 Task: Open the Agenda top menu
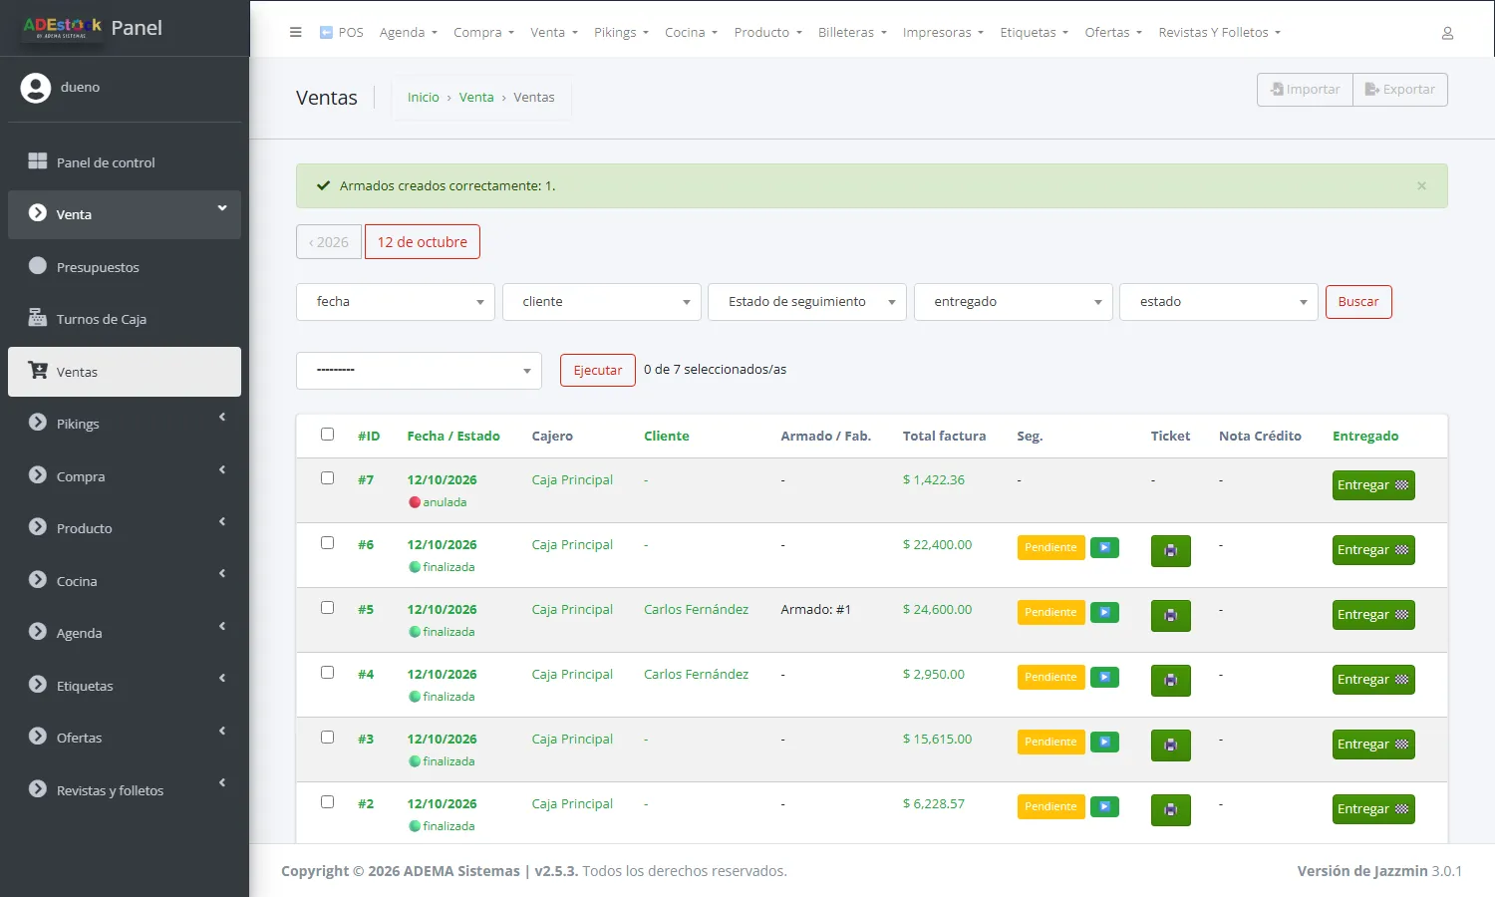point(409,33)
